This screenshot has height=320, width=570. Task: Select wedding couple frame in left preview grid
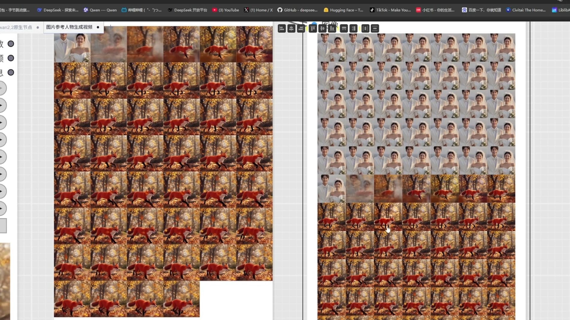click(x=72, y=44)
